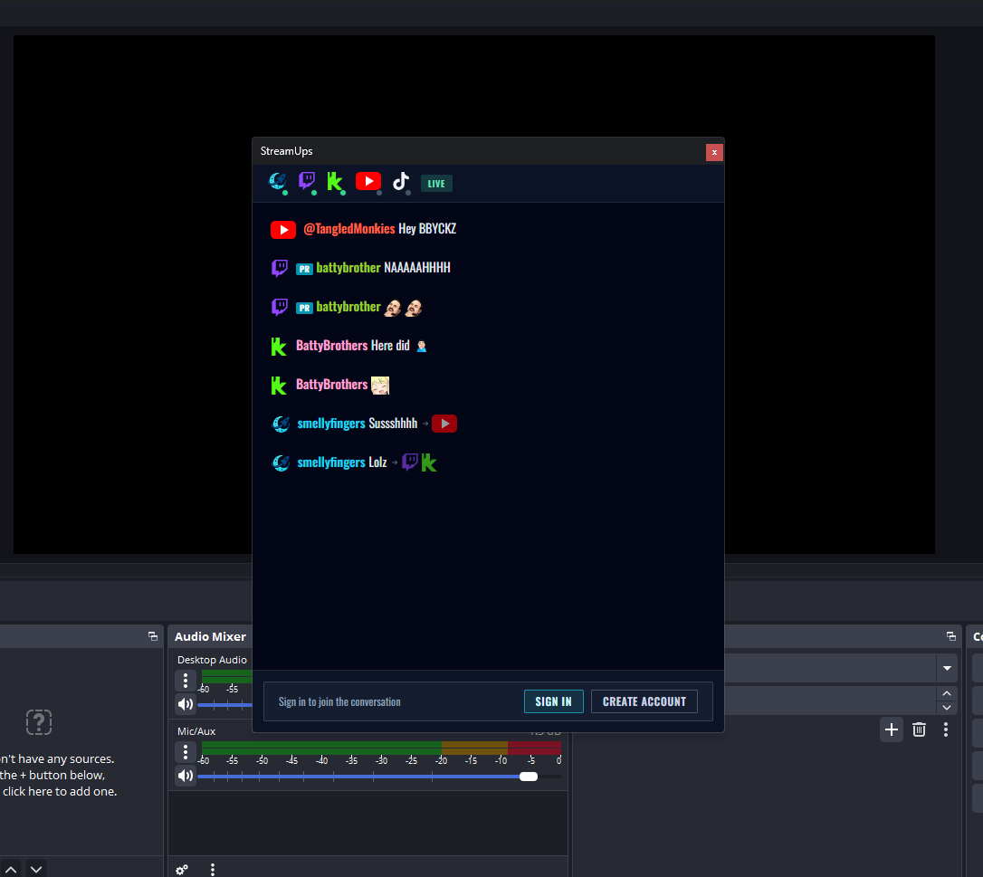The width and height of the screenshot is (983, 877).
Task: Mute Mic/Aux speaker icon
Action: pos(185,776)
